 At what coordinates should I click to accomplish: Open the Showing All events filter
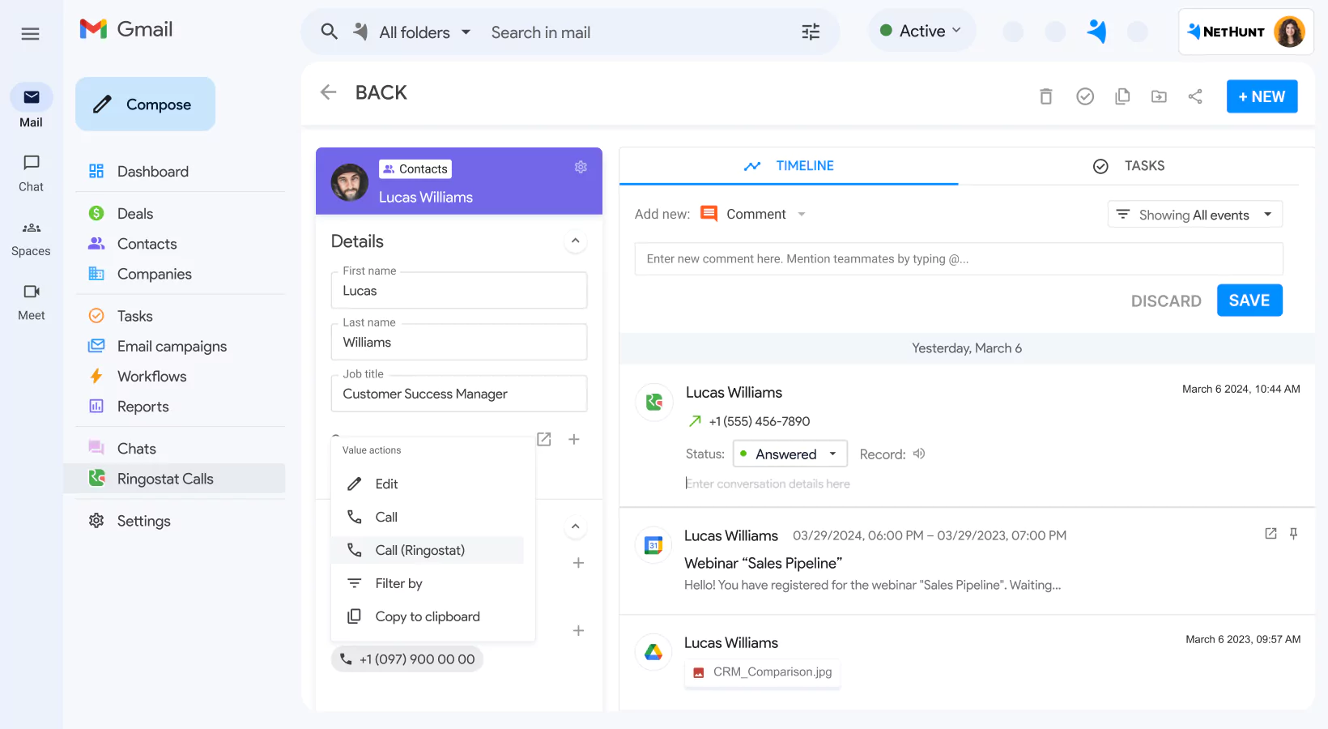click(x=1194, y=214)
